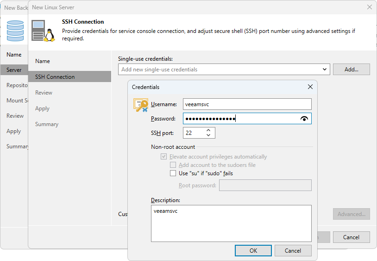
Task: Toggle Elevate account privileges automatically checkbox
Action: click(164, 157)
